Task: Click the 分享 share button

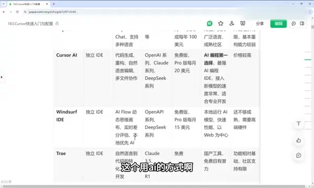Action: point(260,23)
